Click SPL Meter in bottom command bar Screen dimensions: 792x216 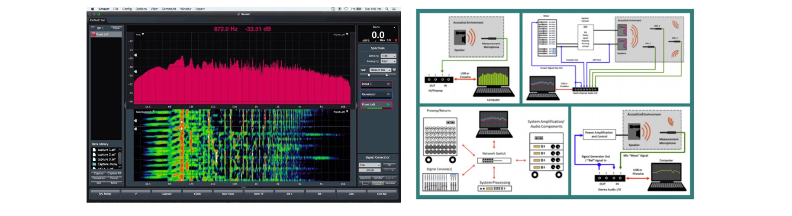(x=105, y=194)
